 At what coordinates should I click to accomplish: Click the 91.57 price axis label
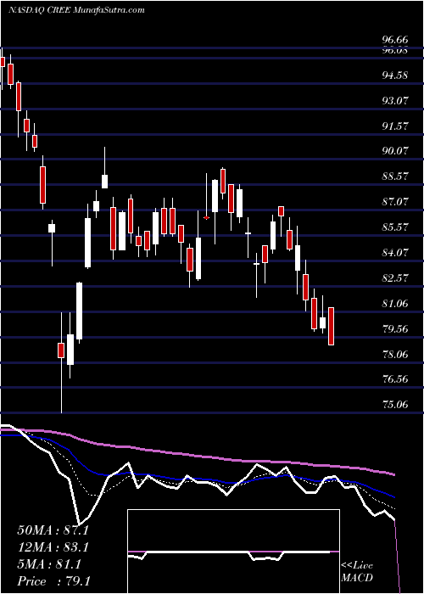394,126
